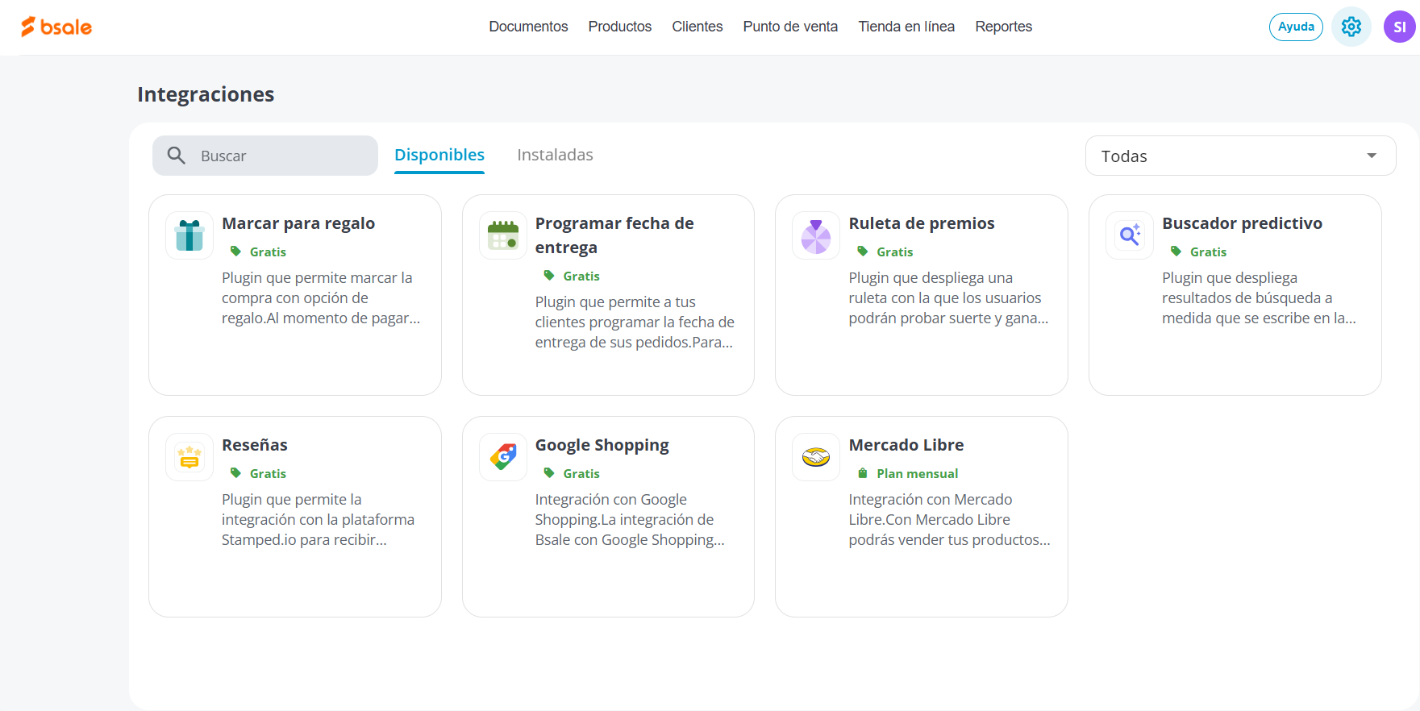Switch to the Instaladas tab
Viewport: 1420px width, 711px height.
(x=555, y=155)
